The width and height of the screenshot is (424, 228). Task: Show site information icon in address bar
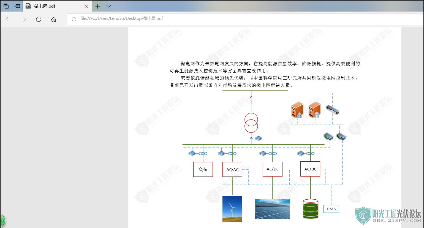click(x=74, y=19)
